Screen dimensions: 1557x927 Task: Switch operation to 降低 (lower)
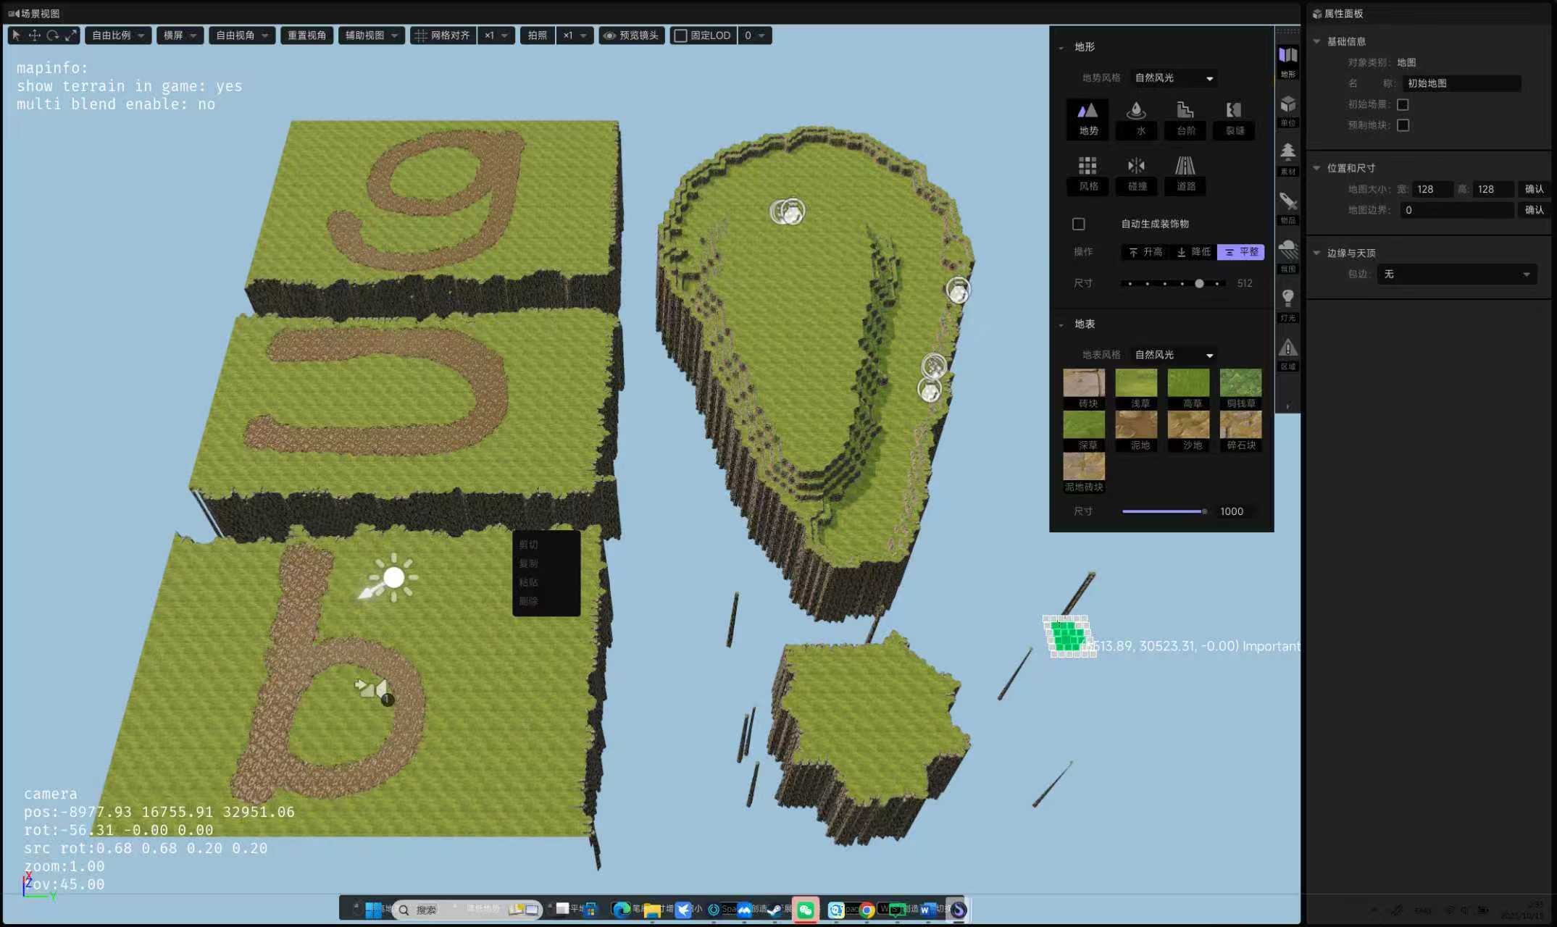click(1193, 252)
